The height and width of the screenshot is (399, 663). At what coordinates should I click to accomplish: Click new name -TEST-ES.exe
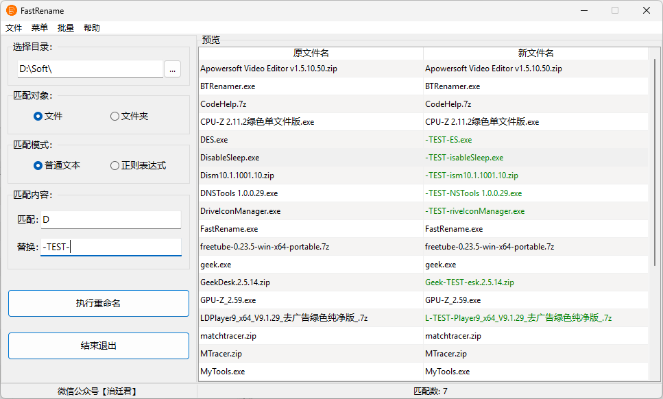448,140
